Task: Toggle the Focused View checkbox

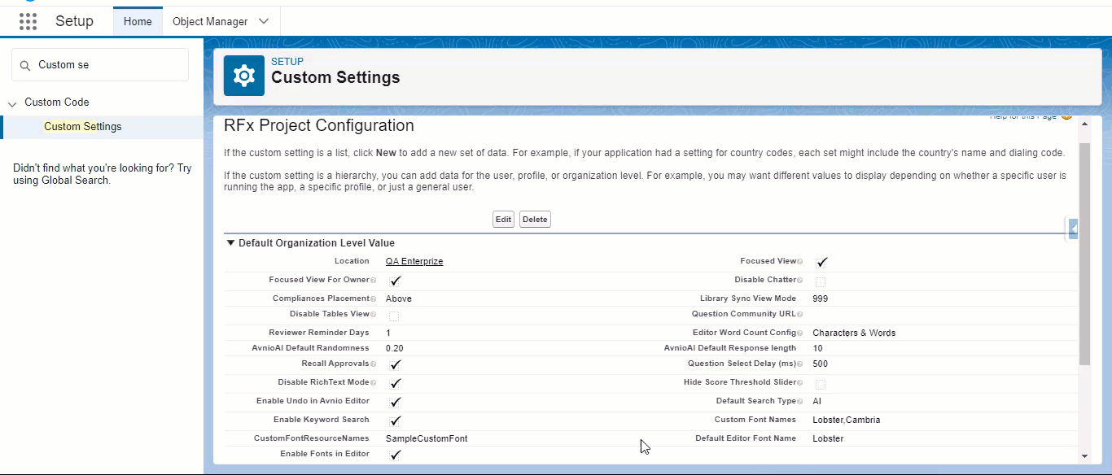Action: [821, 262]
